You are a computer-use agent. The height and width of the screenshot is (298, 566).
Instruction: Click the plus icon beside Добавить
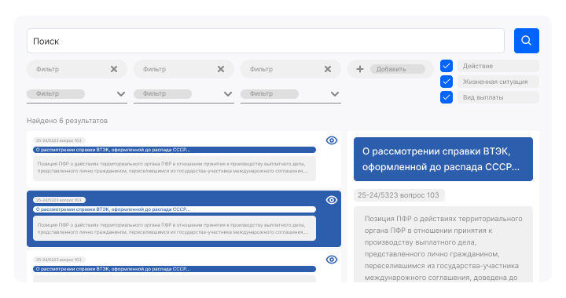click(360, 69)
